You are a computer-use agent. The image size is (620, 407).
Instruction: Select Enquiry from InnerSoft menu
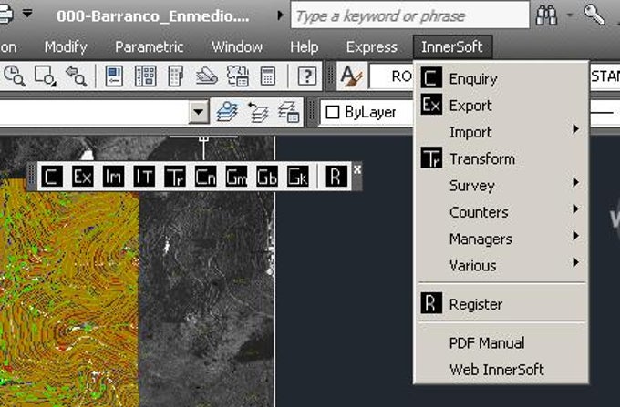tap(501, 78)
